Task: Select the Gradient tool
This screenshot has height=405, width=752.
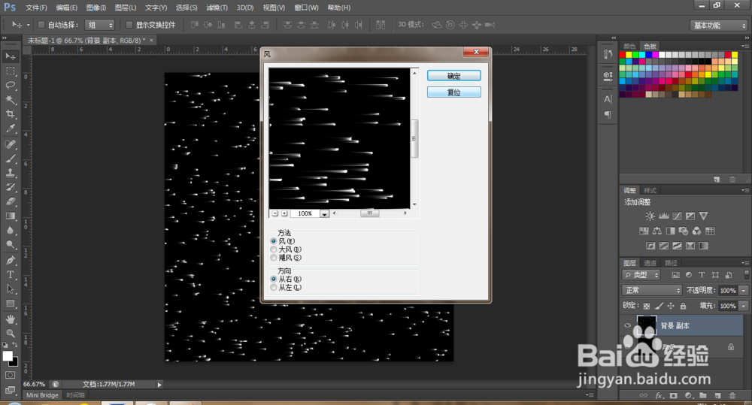Action: [10, 216]
